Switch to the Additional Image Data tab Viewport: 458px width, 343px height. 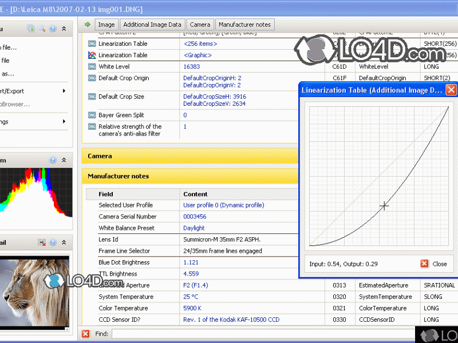[152, 25]
